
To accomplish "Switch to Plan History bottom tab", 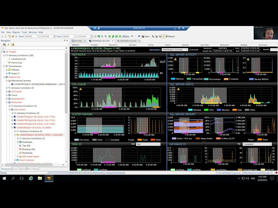I will [x=33, y=169].
